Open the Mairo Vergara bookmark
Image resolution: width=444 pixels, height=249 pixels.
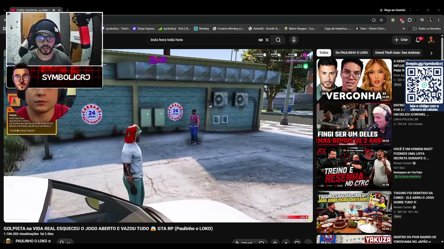[300, 29]
